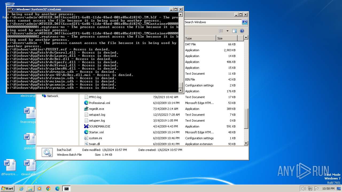Image resolution: width=342 pixels, height=192 pixels.
Task: Click the cmd.exe title bar system icon
Action: (x=9, y=9)
